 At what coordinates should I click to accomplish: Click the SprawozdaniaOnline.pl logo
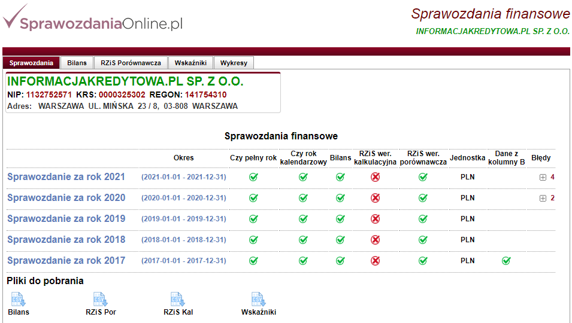[93, 17]
